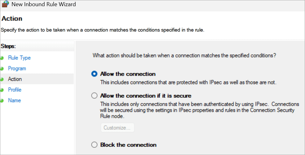Click the green bullet beside Action step
This screenshot has width=305, height=155.
(2, 79)
